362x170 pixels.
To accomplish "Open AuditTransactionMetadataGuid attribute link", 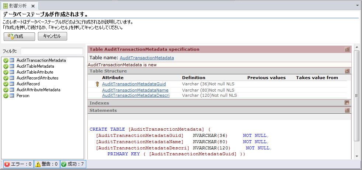I will click(134, 84).
